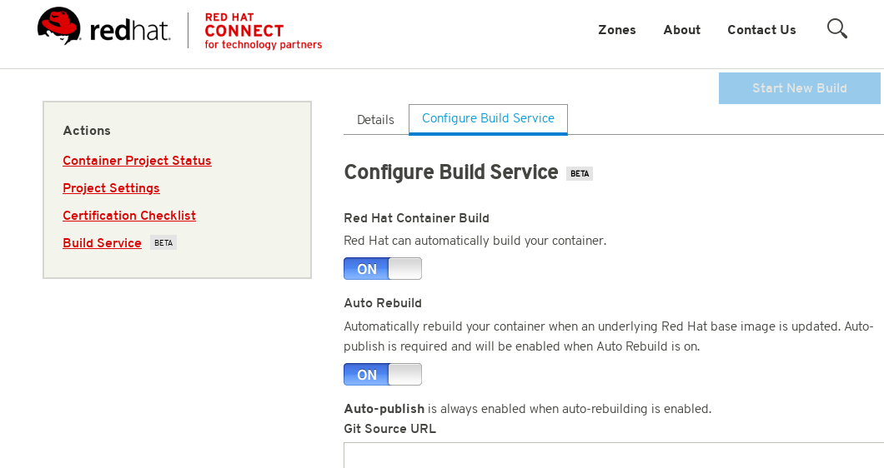Click the Red Hat Connect partners logo
The image size is (884, 468).
263,31
